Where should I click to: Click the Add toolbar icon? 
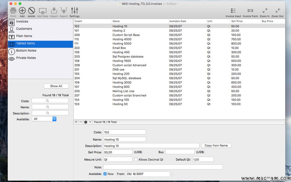click(22, 11)
